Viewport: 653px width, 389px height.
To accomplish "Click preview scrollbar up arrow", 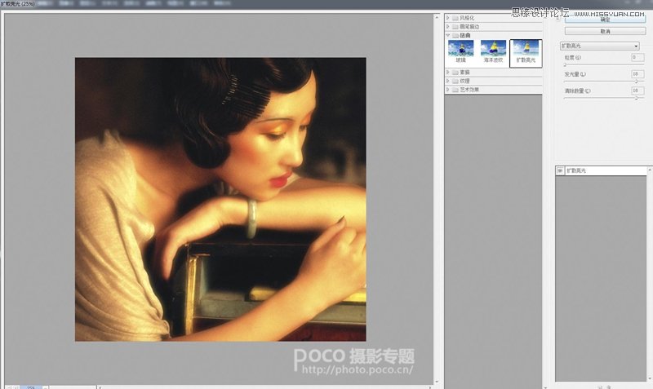I will (437, 17).
